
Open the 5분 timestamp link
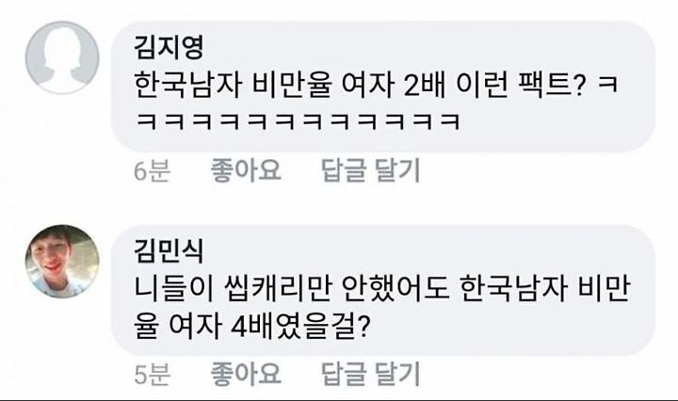152,375
